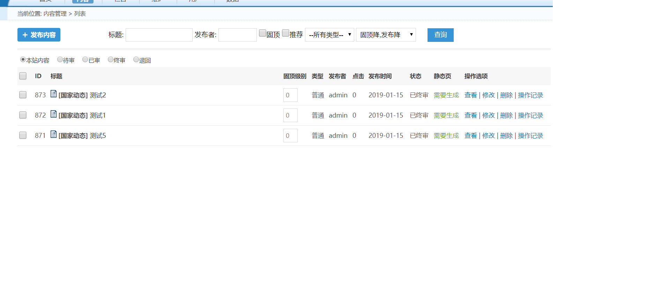This screenshot has width=661, height=283.
Task: Check the row checkbox for ID 873
Action: point(23,95)
